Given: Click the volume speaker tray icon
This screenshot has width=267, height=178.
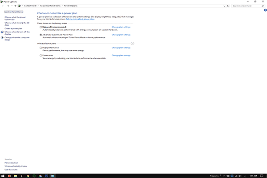Looking at the screenshot, I should [x=240, y=176].
